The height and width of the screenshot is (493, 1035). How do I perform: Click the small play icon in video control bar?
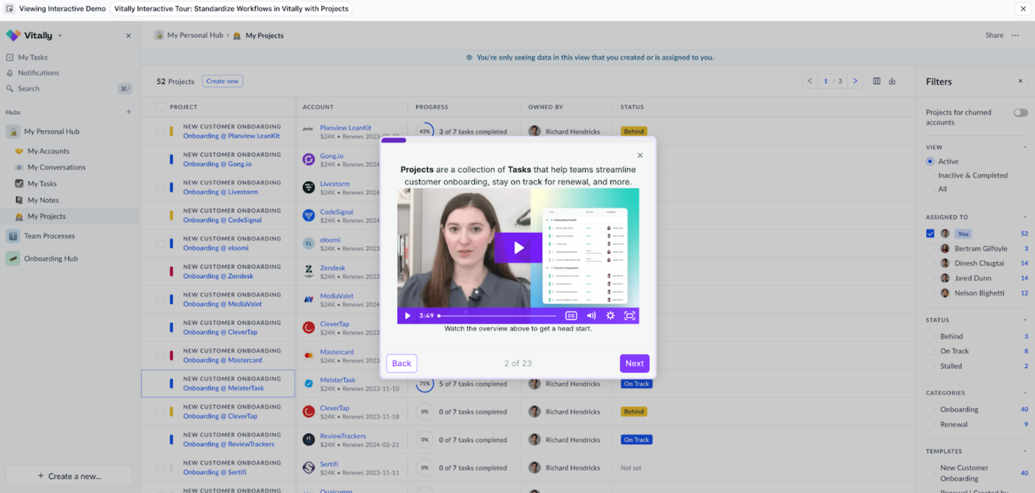coord(407,316)
